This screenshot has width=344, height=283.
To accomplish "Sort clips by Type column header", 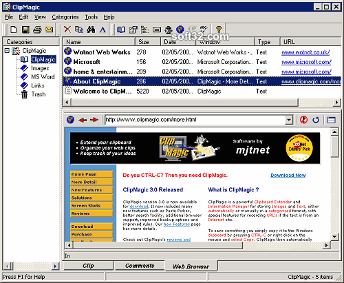I will (267, 42).
